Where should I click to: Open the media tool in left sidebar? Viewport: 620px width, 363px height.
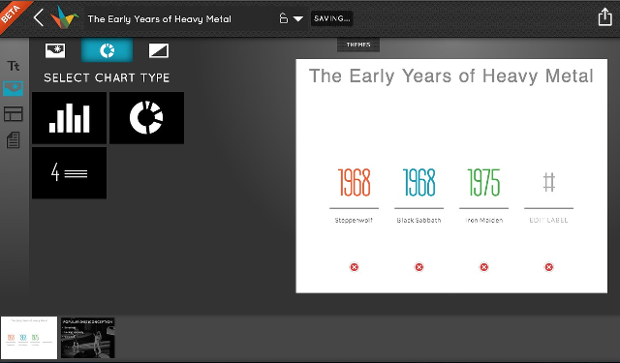click(13, 88)
